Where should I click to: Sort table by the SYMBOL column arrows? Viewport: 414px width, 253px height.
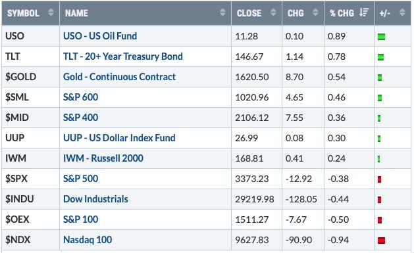(51, 12)
